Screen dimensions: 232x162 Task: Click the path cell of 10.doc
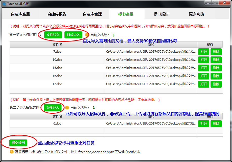tap(151, 59)
